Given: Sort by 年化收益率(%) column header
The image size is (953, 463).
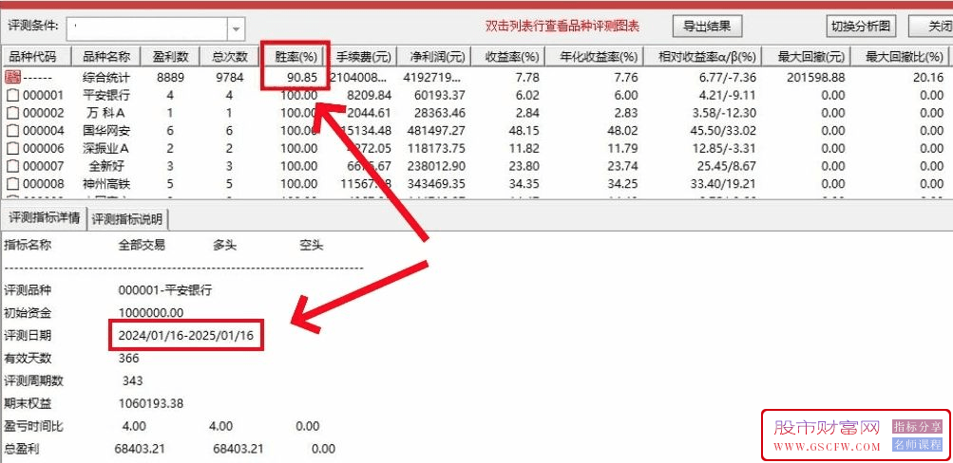Looking at the screenshot, I should [x=594, y=57].
